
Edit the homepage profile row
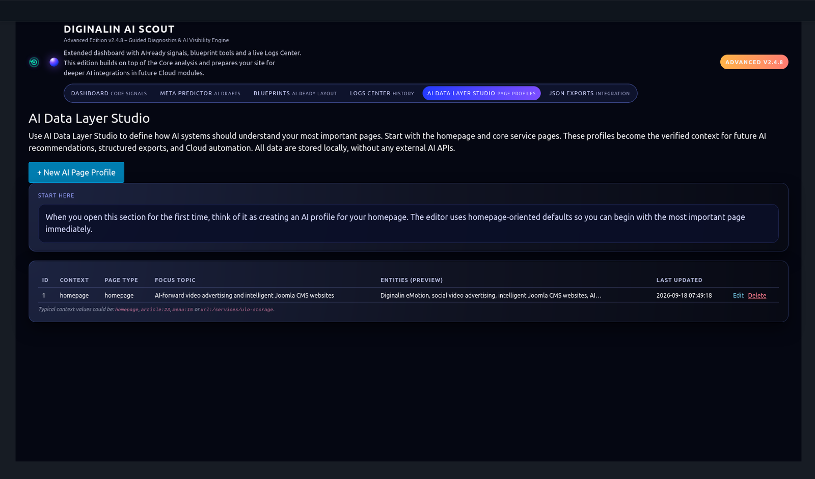[738, 295]
